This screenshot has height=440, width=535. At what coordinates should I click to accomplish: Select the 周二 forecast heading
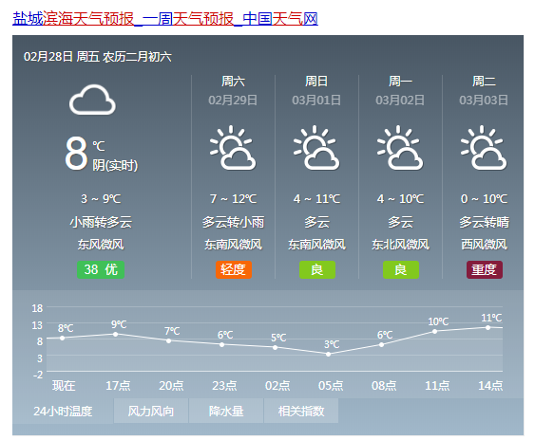click(x=484, y=82)
